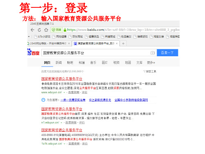The image size is (205, 154).
Task: Open image search via the camera icon
Action: (x=153, y=53)
